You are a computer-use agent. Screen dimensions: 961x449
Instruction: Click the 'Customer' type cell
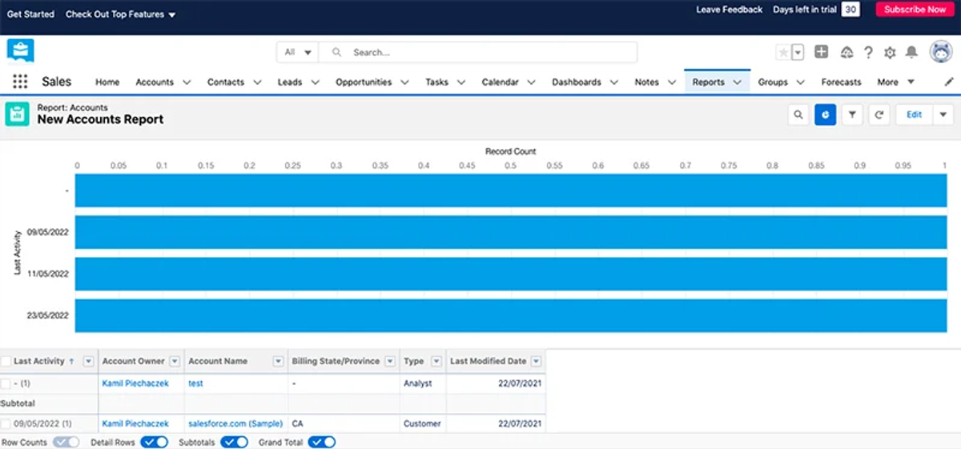point(422,423)
